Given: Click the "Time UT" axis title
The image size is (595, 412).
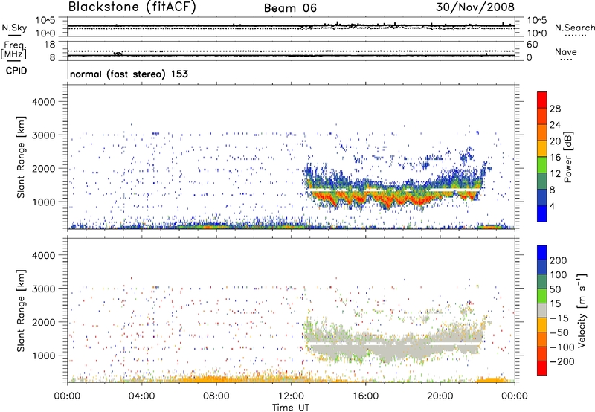Looking at the screenshot, I should pos(291,408).
